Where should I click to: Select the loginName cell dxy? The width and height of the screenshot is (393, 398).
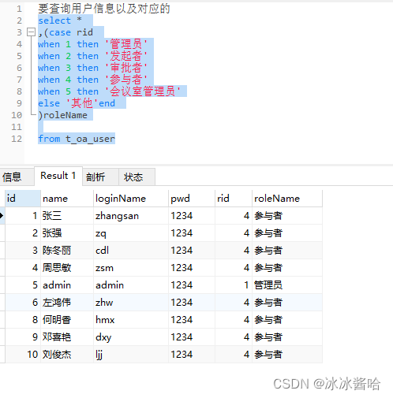click(131, 337)
